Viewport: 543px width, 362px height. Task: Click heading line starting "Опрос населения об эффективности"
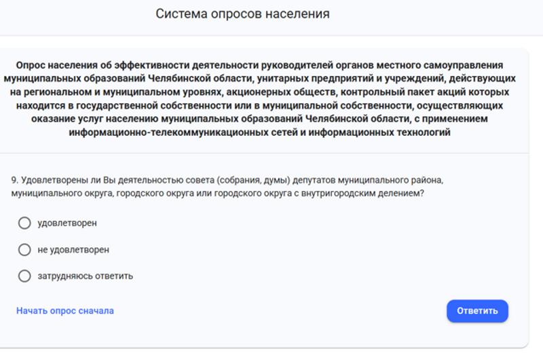tap(260, 65)
